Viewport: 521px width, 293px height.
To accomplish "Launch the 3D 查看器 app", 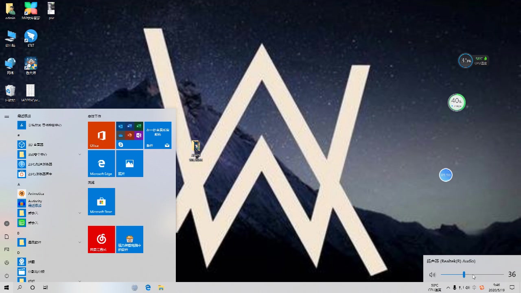I will tap(35, 144).
